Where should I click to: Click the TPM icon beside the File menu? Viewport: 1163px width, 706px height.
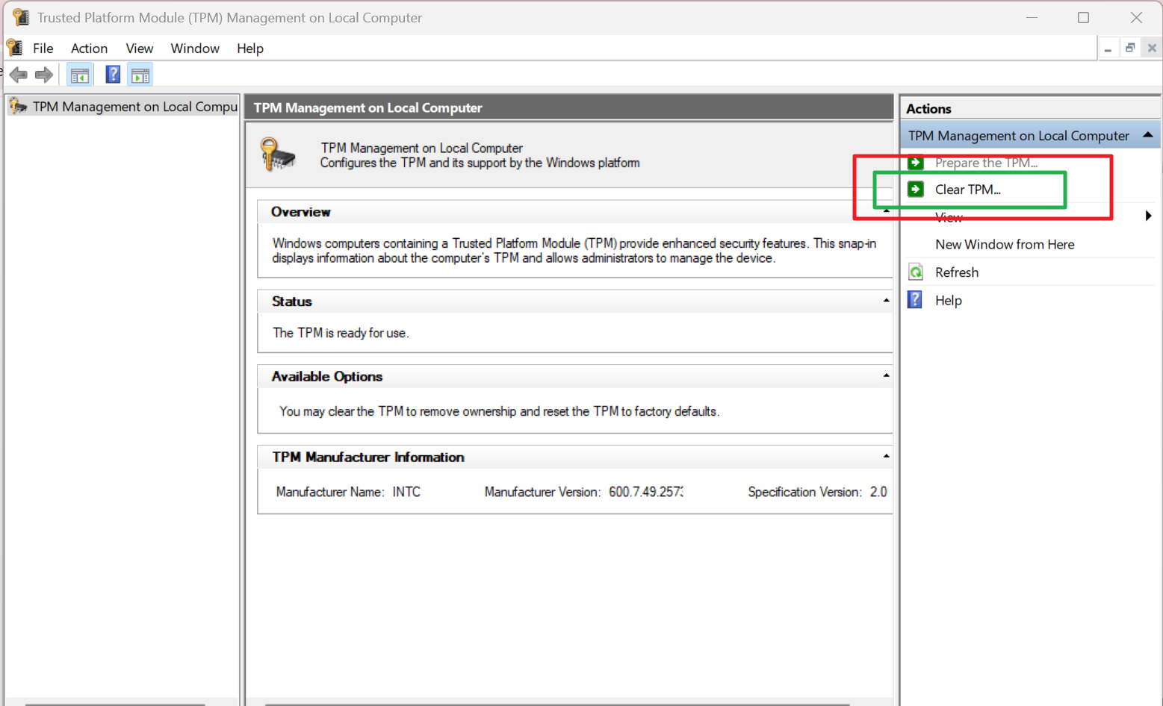coord(15,48)
